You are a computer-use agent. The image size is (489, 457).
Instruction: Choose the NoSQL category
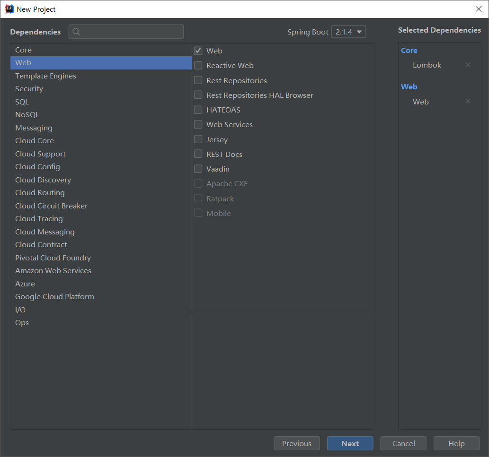[101, 115]
